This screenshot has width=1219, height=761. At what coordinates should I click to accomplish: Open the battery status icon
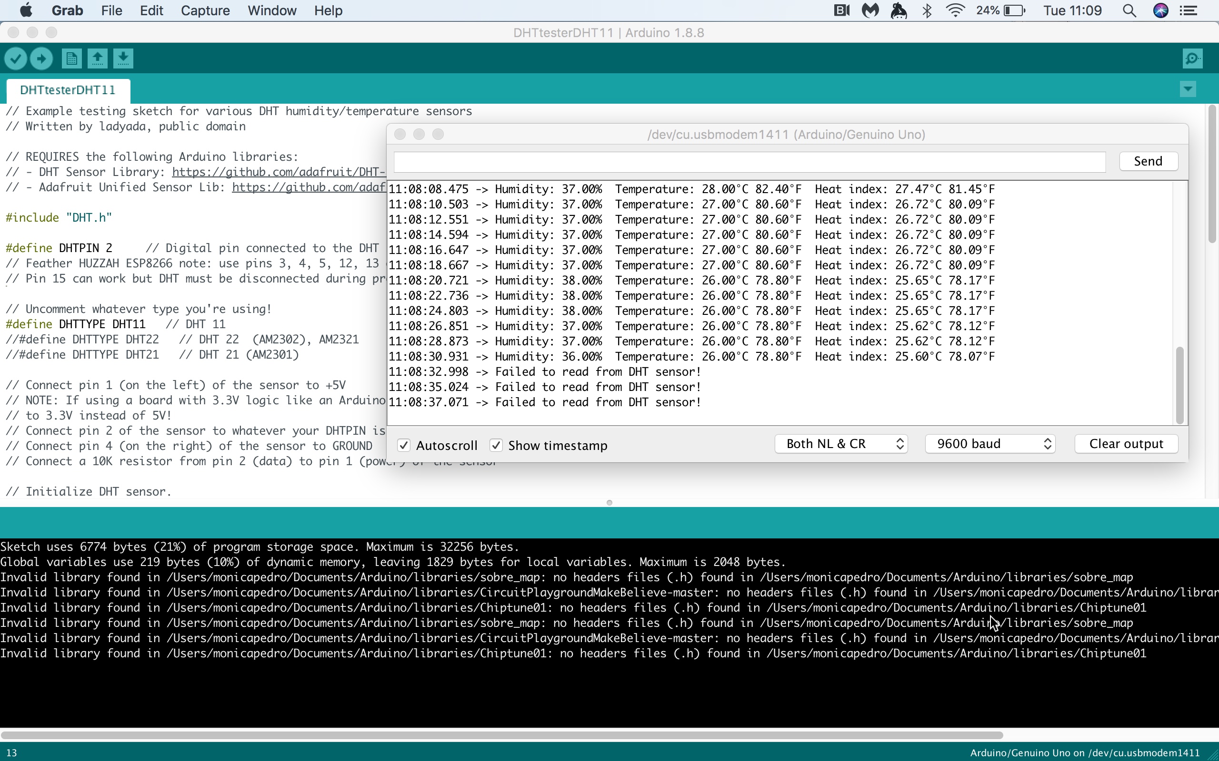click(x=1015, y=10)
